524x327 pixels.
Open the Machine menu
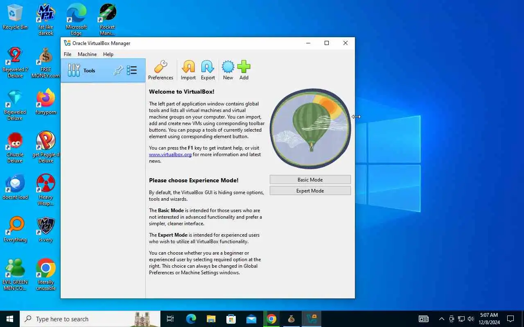[87, 54]
